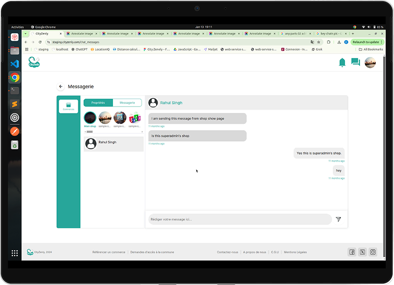
Task: Open the system status menu showing battery
Action: (372, 27)
